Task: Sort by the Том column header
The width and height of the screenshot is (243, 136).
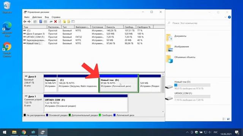Action: coord(35,27)
